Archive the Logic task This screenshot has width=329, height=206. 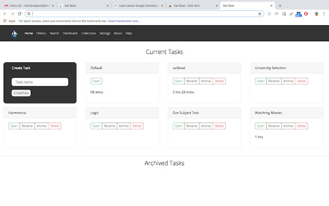(123, 126)
